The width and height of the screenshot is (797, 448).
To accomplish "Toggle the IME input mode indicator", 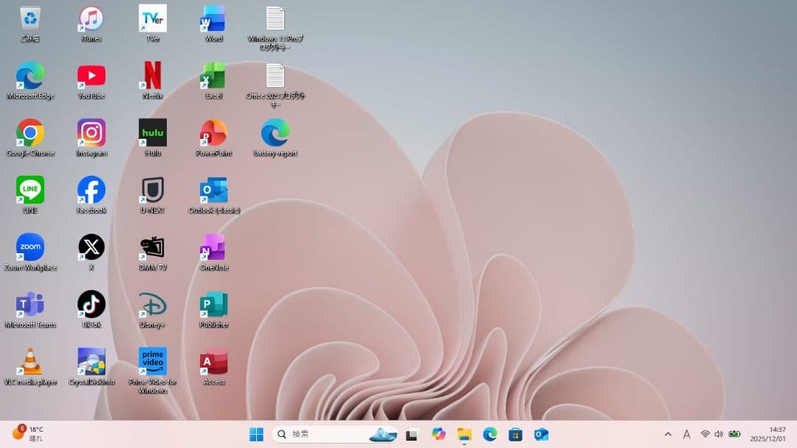I will pyautogui.click(x=686, y=434).
